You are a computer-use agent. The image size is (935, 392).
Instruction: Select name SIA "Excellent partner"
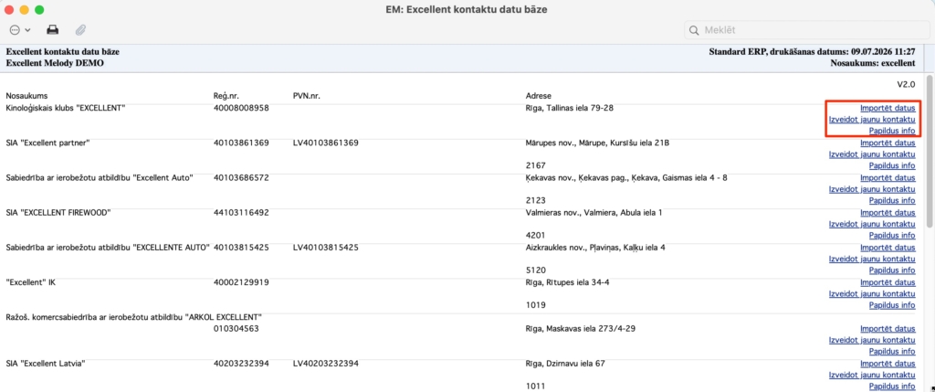(47, 143)
